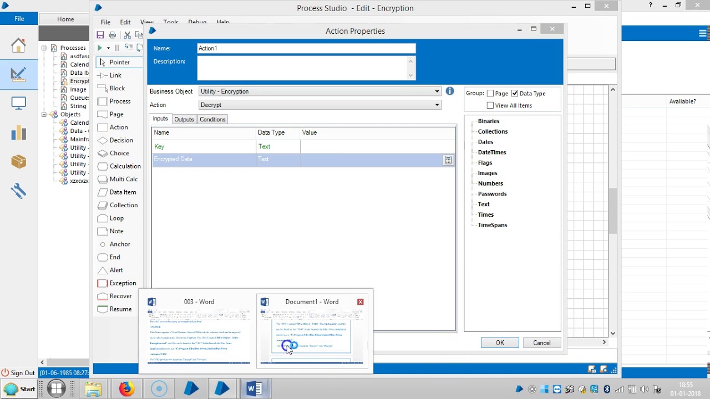
Task: Switch to the Conditions tab
Action: coord(212,119)
